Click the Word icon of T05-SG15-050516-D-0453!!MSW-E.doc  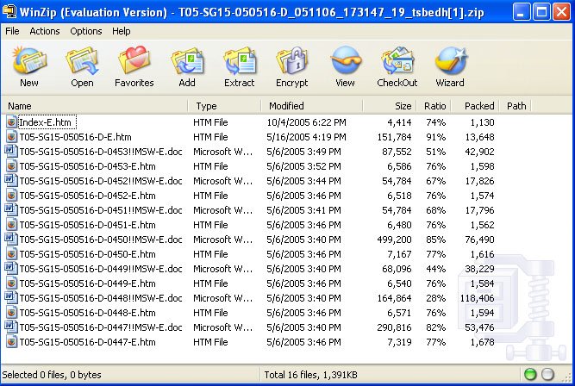pos(10,151)
